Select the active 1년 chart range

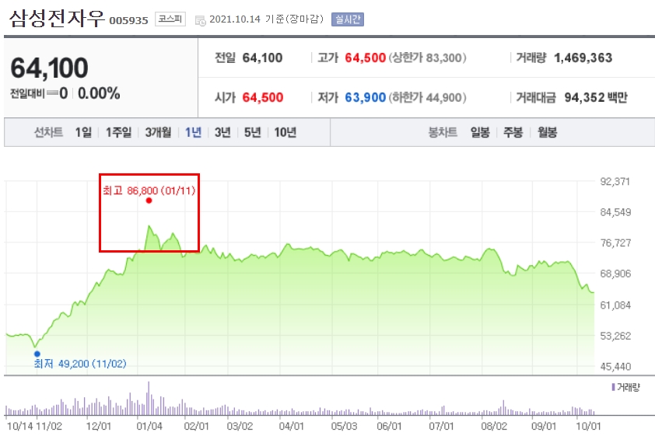(194, 133)
